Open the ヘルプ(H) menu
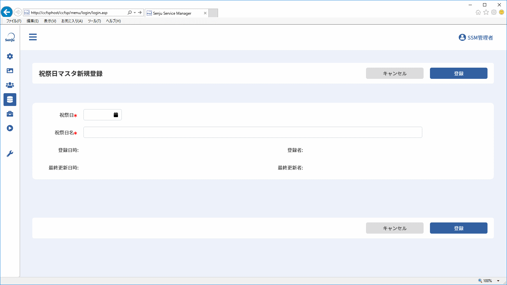Viewport: 507px width, 285px height. click(x=113, y=21)
